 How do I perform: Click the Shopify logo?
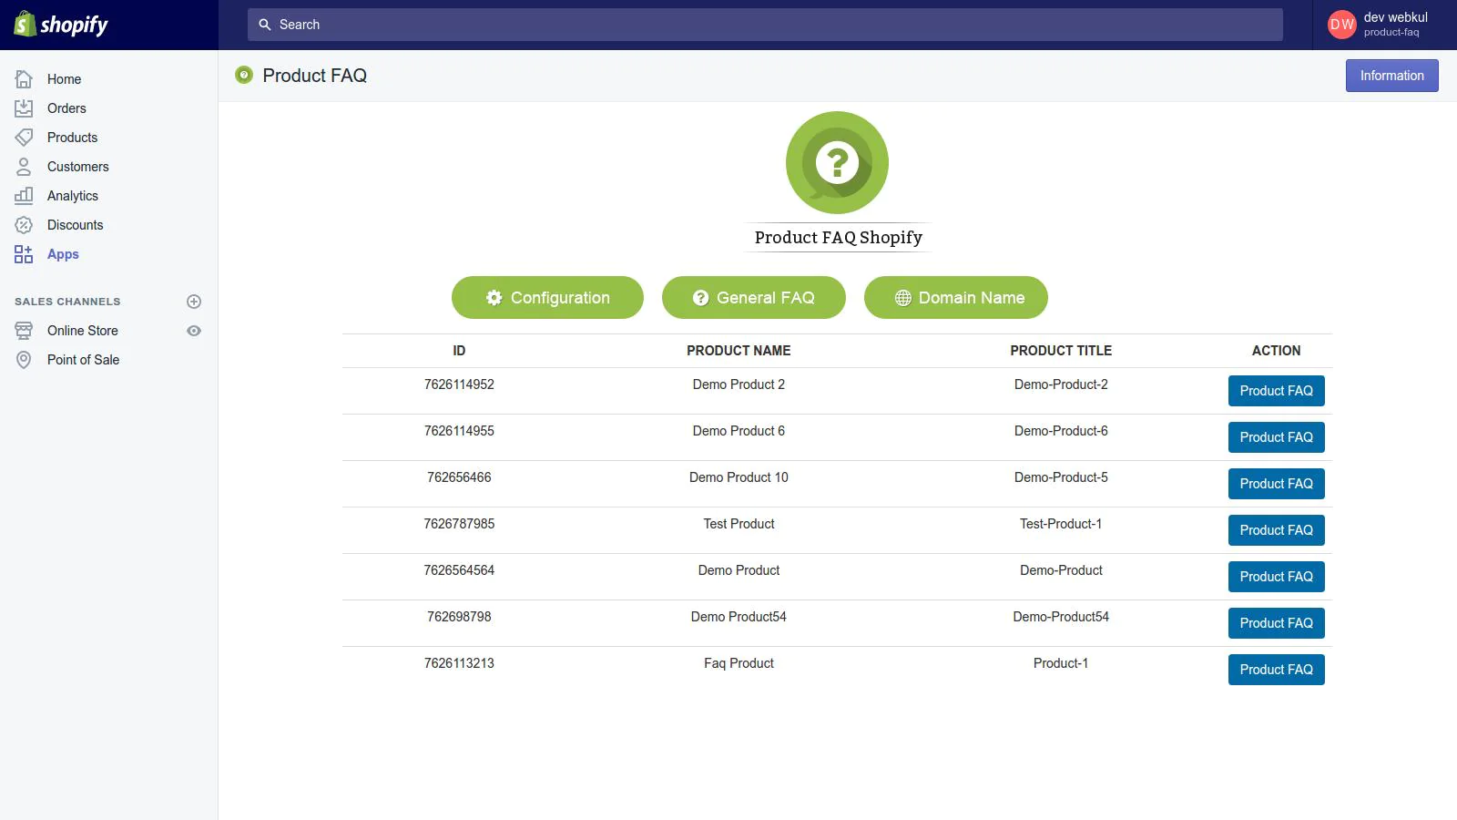coord(61,25)
